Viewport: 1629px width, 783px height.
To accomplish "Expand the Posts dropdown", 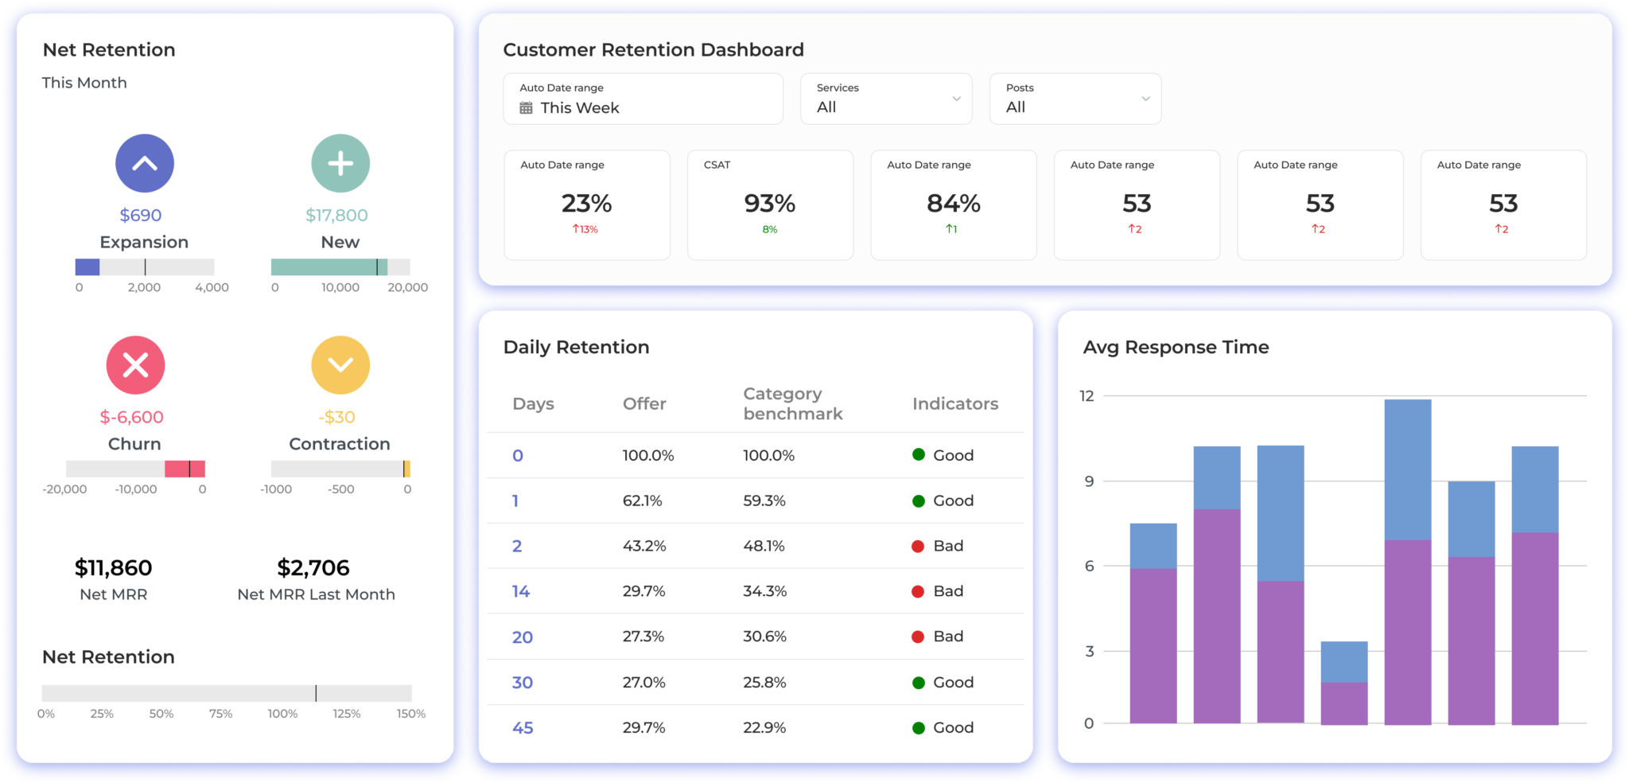I will [x=1075, y=99].
